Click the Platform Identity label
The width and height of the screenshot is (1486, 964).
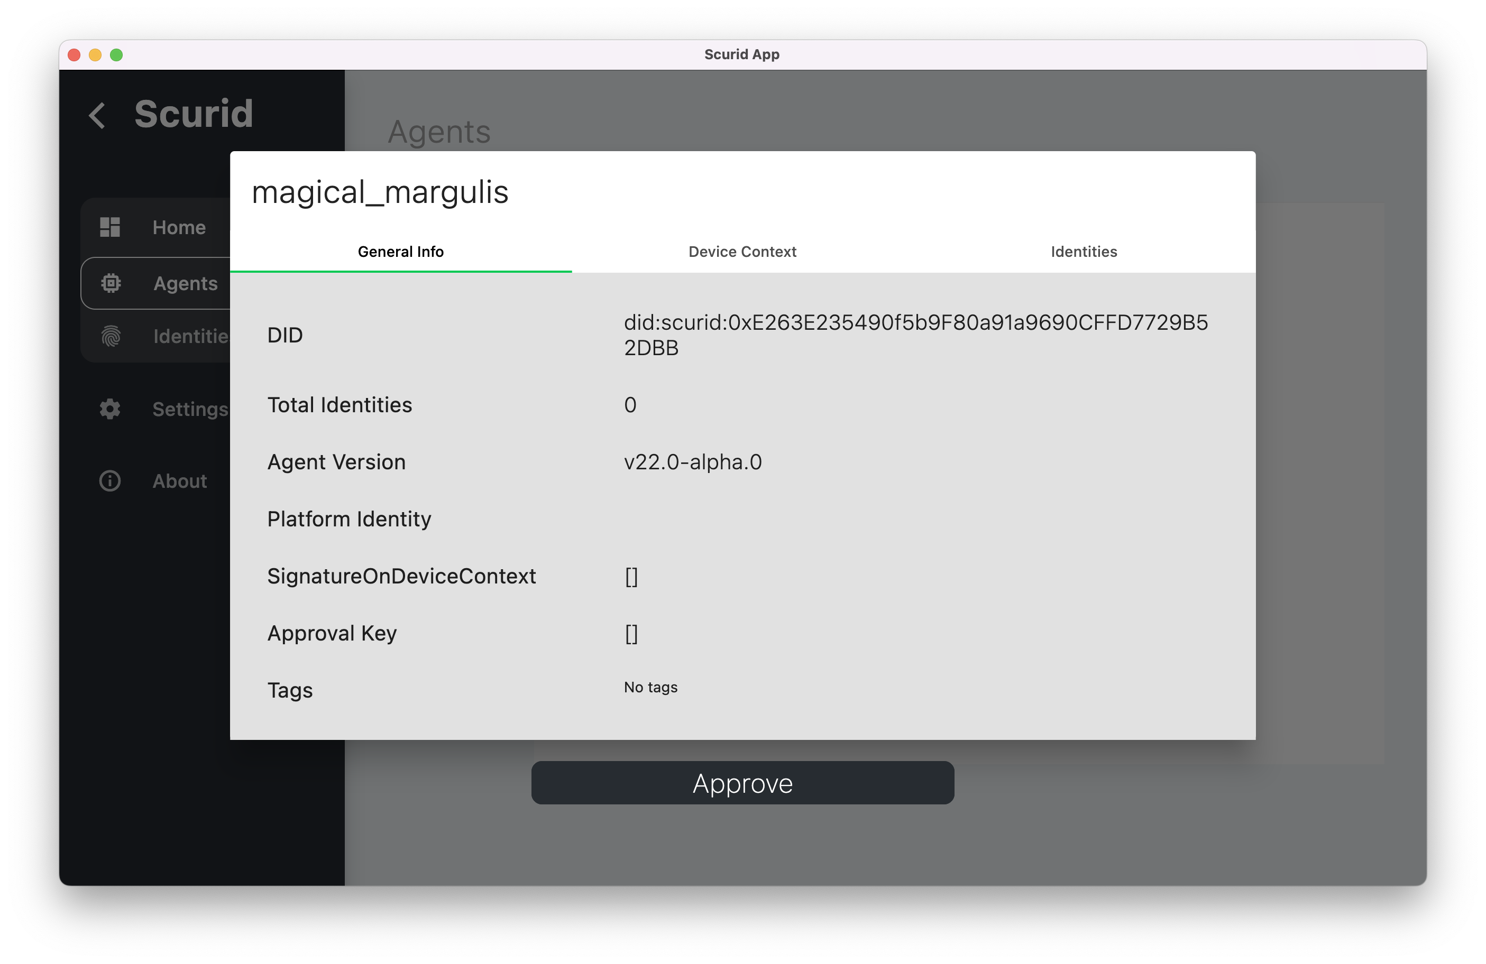349,519
